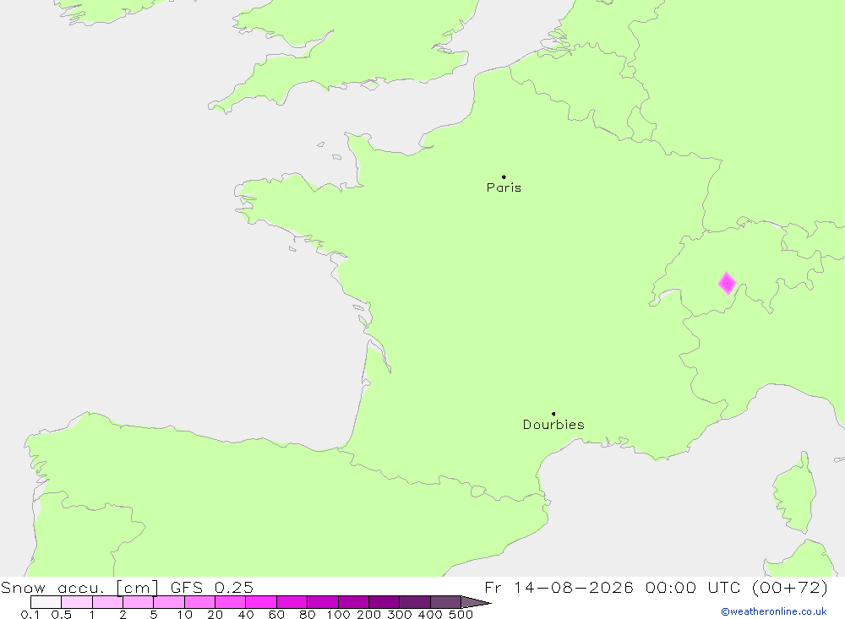Pick the 5–10 cm legend swatch
The width and height of the screenshot is (845, 619).
click(169, 602)
